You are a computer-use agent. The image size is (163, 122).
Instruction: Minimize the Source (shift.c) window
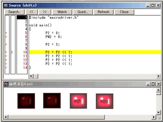[148, 5]
